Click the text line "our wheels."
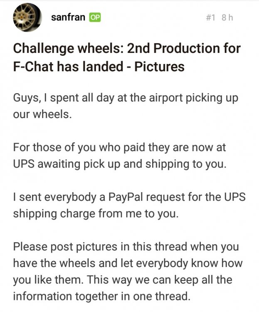Screen dimensions: 259x312 [x=42, y=114]
